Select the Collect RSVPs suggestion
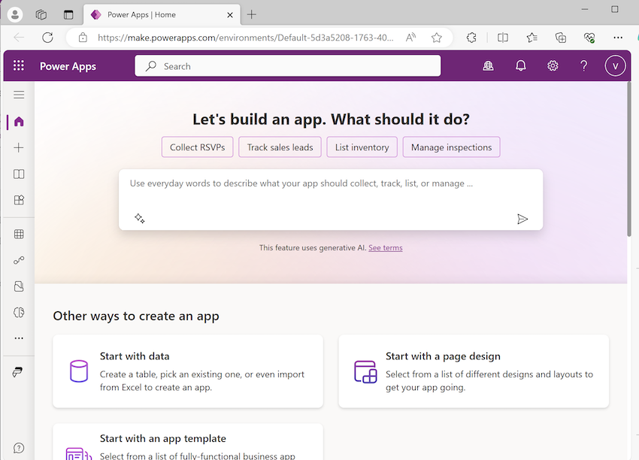Screen dimensions: 639x460 click(x=197, y=147)
